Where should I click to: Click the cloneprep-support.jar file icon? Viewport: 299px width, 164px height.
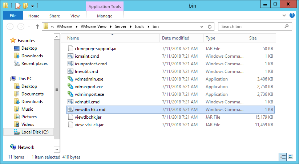coord(70,48)
